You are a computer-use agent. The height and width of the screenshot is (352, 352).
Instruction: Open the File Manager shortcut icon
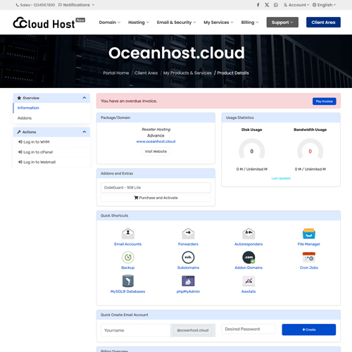(309, 234)
